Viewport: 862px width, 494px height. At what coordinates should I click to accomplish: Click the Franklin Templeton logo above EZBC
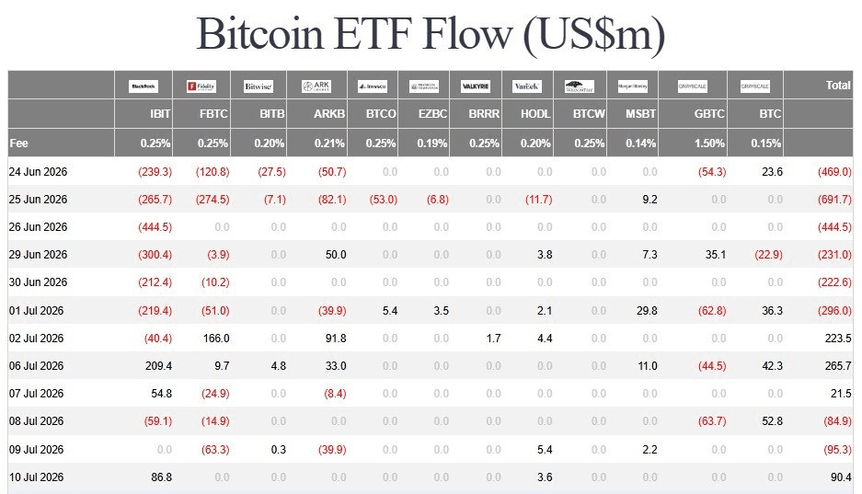point(424,86)
